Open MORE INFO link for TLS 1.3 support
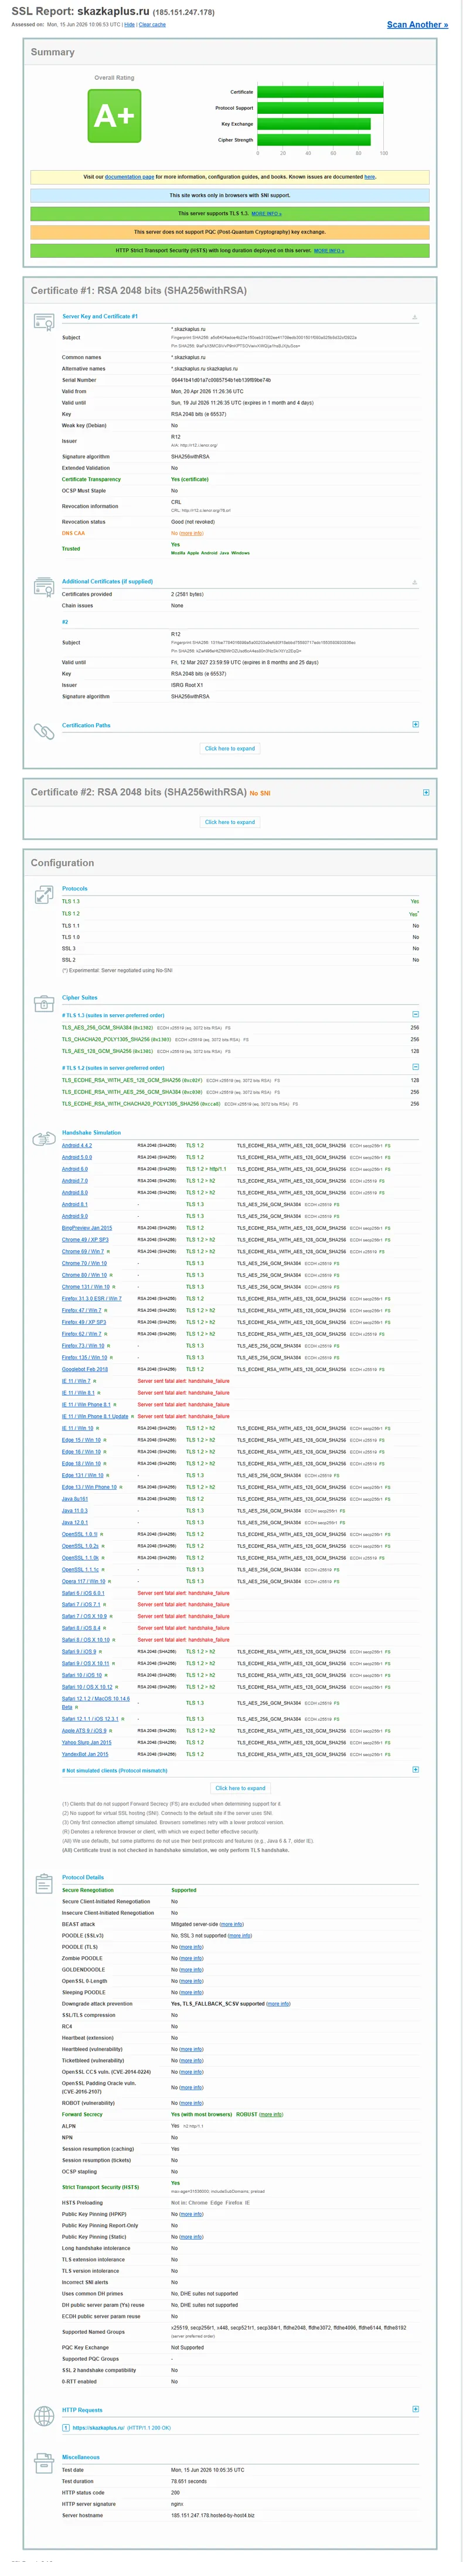Screen dimensions: 463x2562 click(x=266, y=214)
